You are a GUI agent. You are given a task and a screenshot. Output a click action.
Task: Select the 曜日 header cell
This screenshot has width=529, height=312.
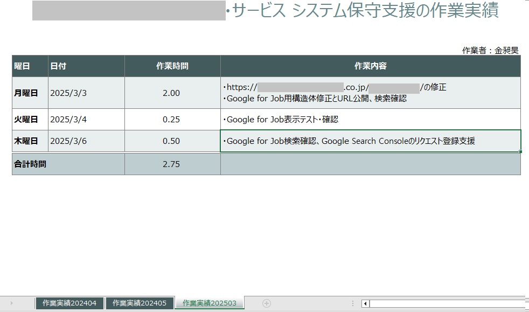[30, 66]
